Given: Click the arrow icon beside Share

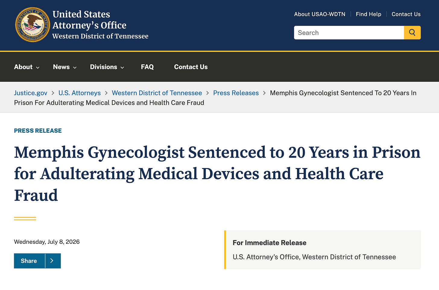Looking at the screenshot, I should tap(53, 261).
